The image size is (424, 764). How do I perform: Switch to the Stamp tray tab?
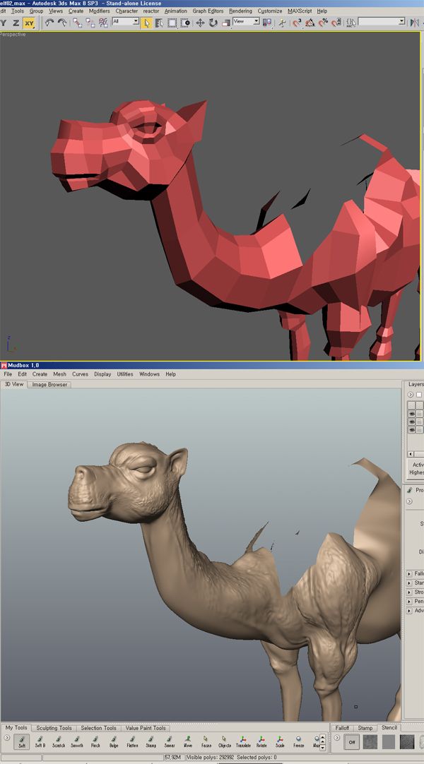pyautogui.click(x=365, y=728)
